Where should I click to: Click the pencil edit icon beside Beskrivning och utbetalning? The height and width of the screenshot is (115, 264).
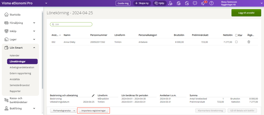point(93,95)
